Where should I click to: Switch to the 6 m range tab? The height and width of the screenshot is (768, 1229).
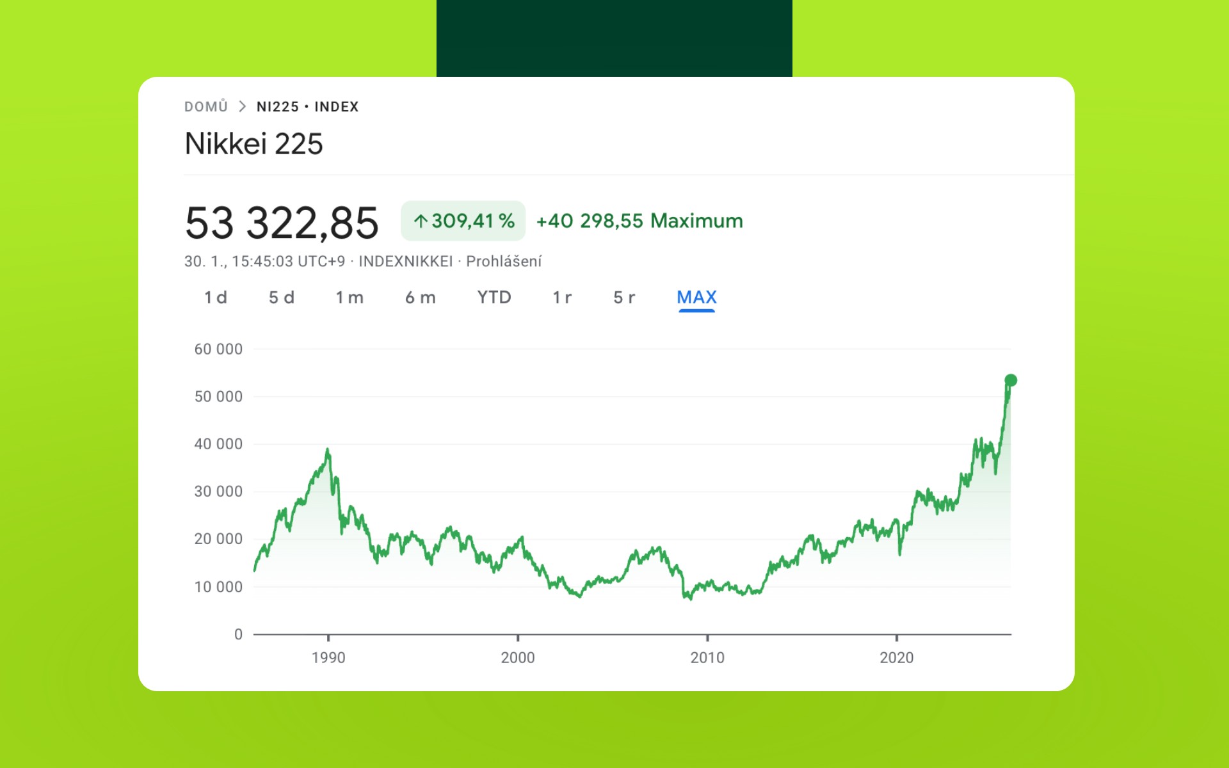point(421,298)
